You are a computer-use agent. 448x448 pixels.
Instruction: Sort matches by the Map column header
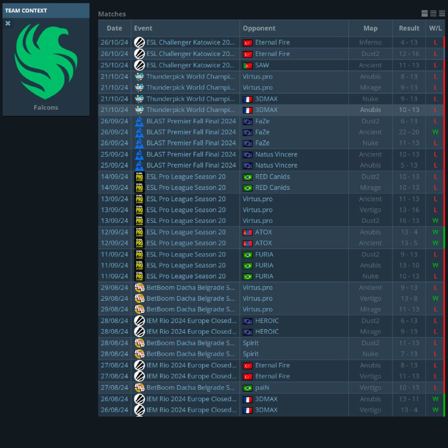click(x=370, y=29)
